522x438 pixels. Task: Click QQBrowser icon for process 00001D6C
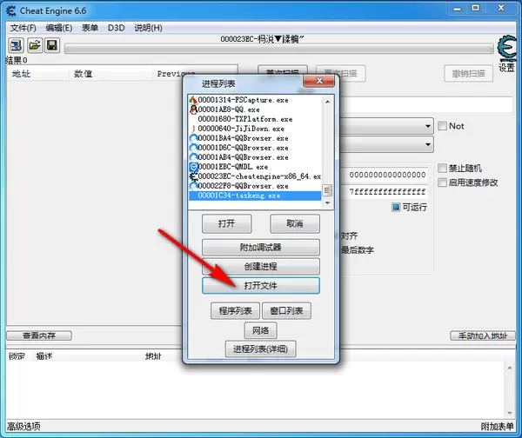(x=193, y=148)
